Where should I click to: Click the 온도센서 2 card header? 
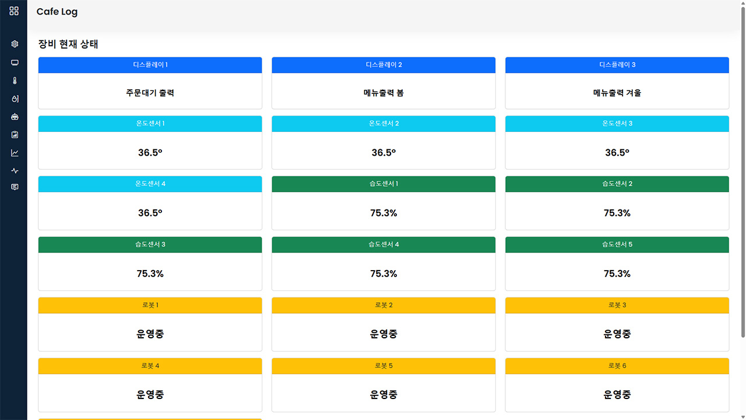pyautogui.click(x=383, y=124)
